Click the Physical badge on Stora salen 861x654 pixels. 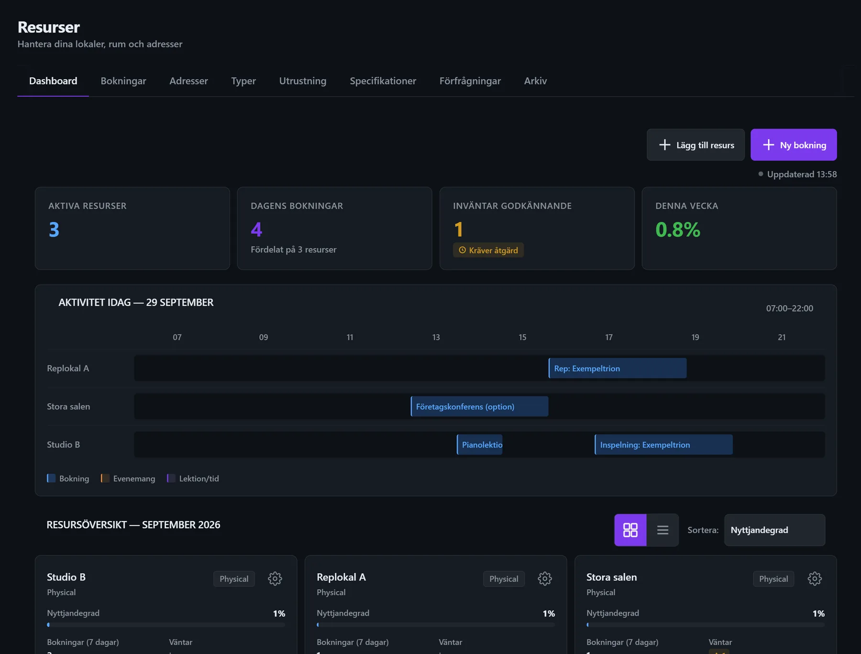773,579
